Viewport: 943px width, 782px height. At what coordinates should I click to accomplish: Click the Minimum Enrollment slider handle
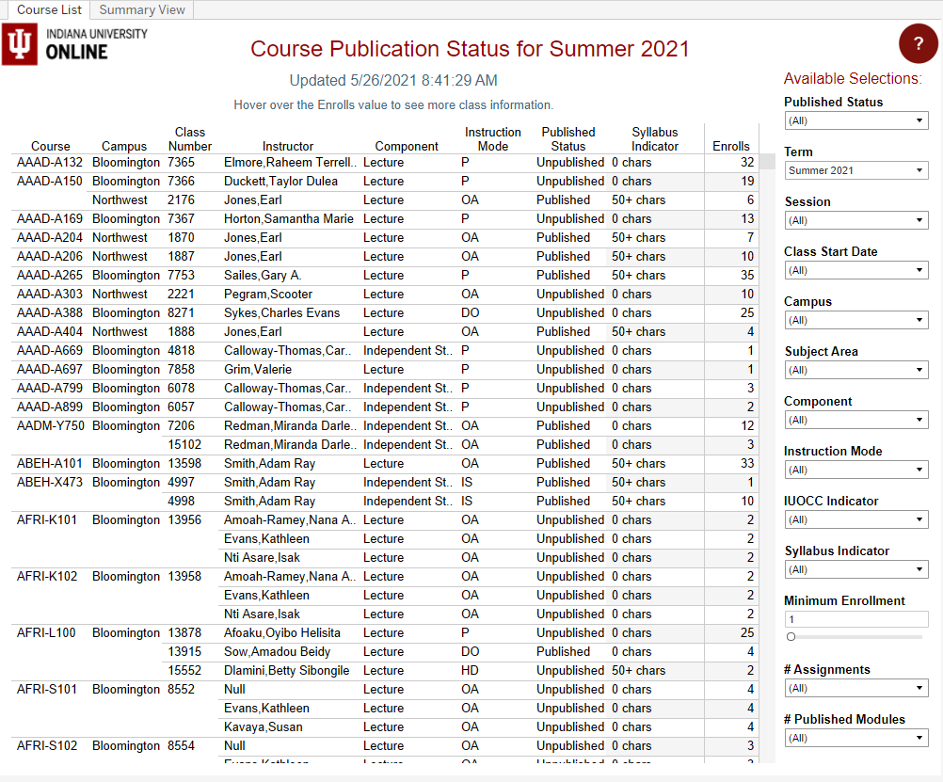pos(791,637)
